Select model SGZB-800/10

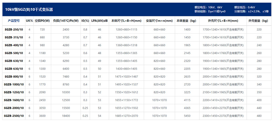(14, 76)
